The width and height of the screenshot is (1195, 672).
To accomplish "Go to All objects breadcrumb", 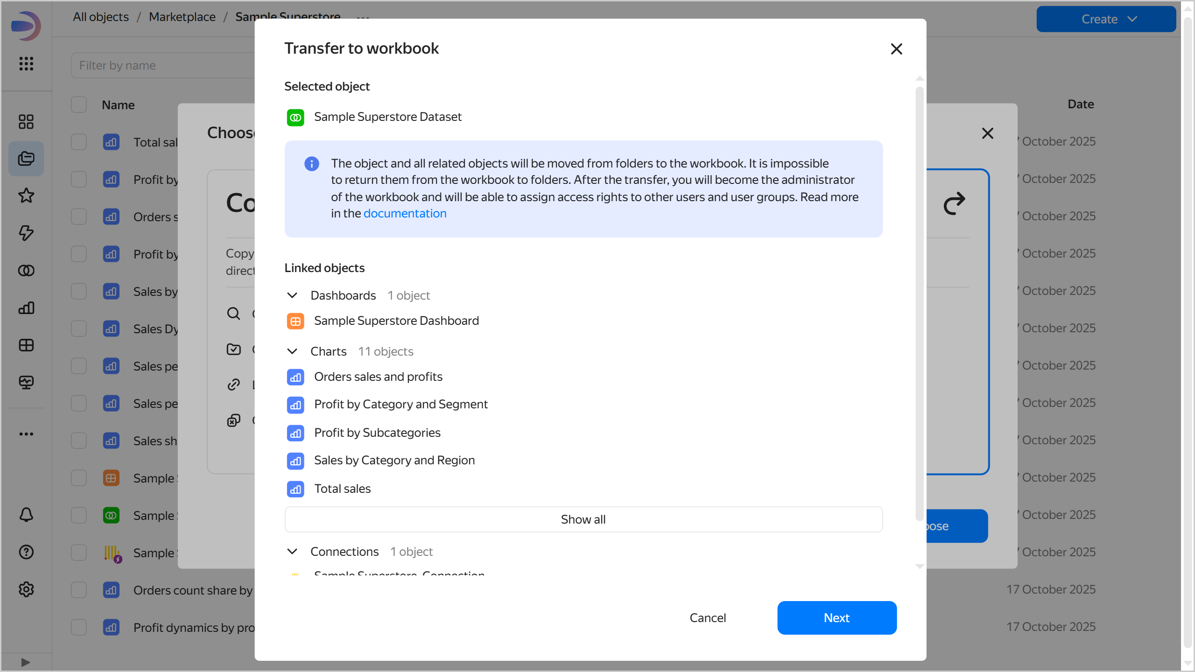I will point(101,17).
